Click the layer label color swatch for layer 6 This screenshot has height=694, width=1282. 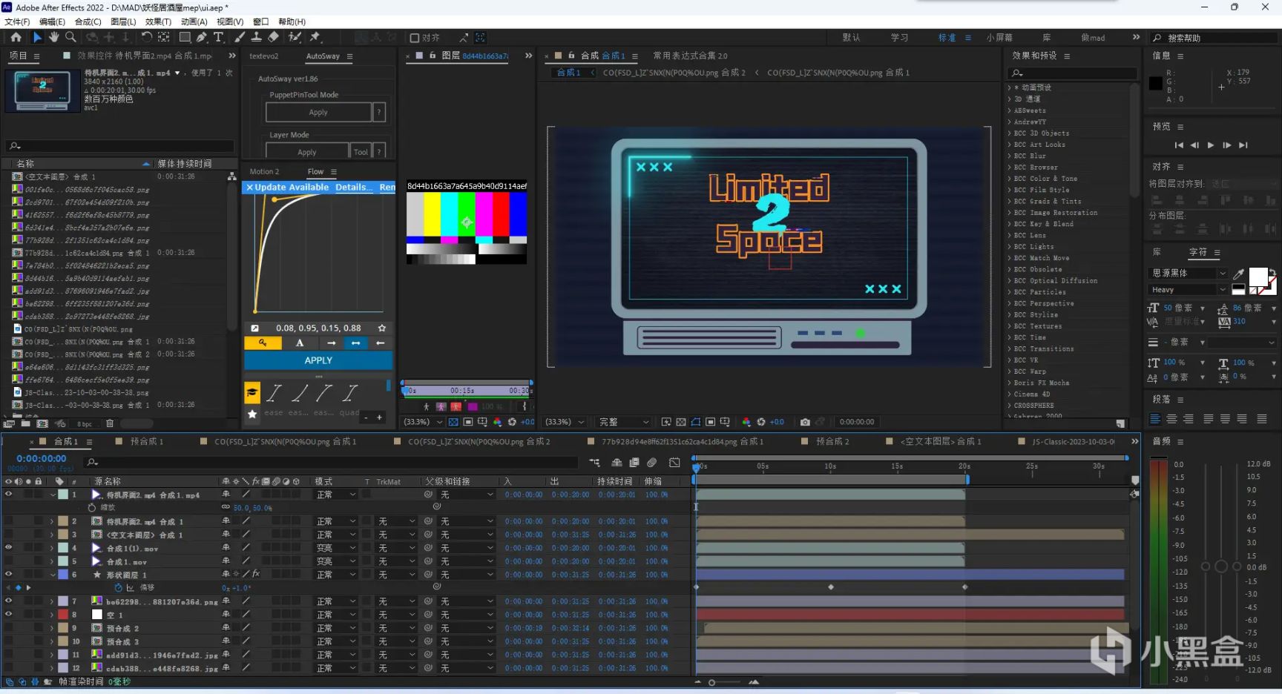pyautogui.click(x=63, y=575)
